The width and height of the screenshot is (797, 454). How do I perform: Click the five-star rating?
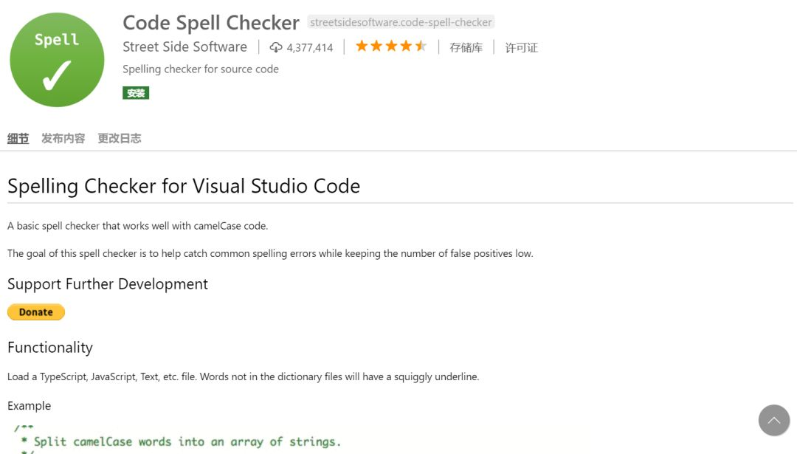pos(391,47)
